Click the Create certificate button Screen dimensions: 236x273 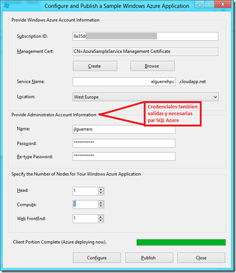pos(95,66)
